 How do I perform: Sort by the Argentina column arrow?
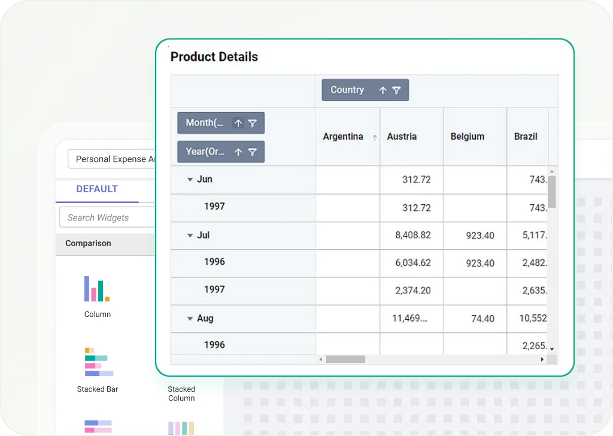(x=375, y=138)
